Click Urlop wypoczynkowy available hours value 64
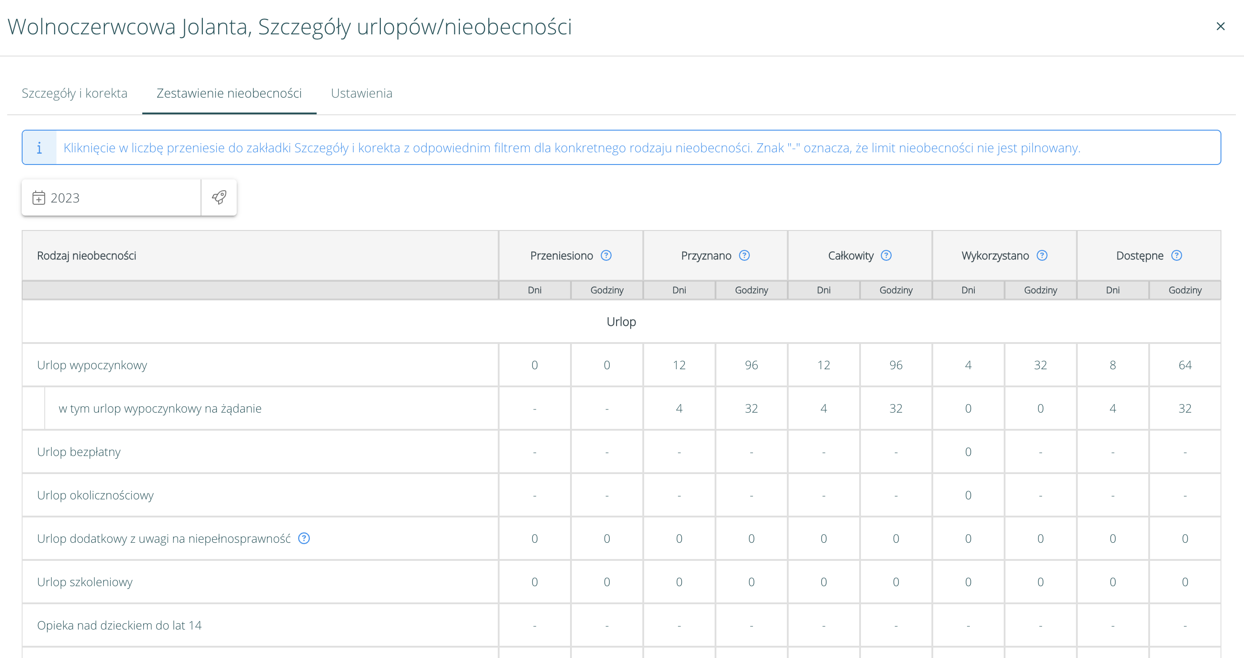 [1185, 365]
